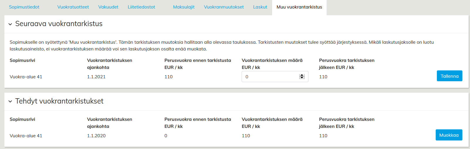Decrease Vuokrantarkistuksen määrä with down arrow
The image size is (470, 149).
[302, 78]
